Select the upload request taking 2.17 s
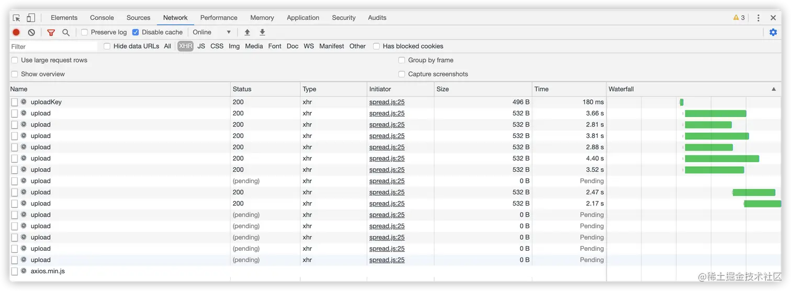Screen dimensions: 791x291 pos(395,204)
